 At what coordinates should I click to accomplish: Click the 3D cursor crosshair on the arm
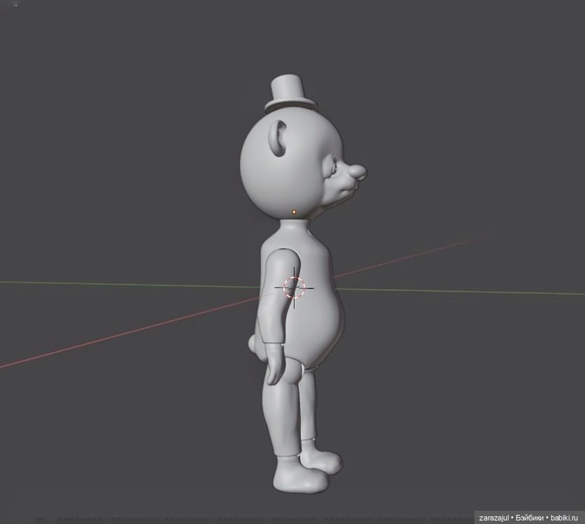coord(295,287)
